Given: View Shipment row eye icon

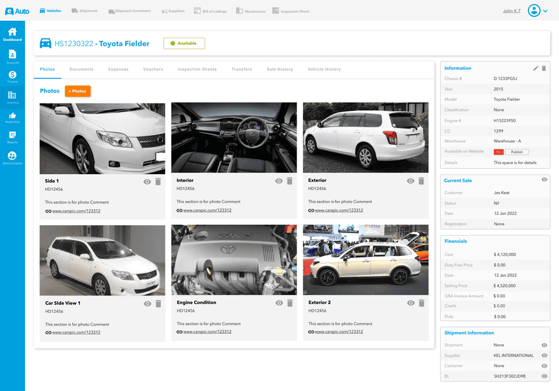Looking at the screenshot, I should click(x=544, y=346).
